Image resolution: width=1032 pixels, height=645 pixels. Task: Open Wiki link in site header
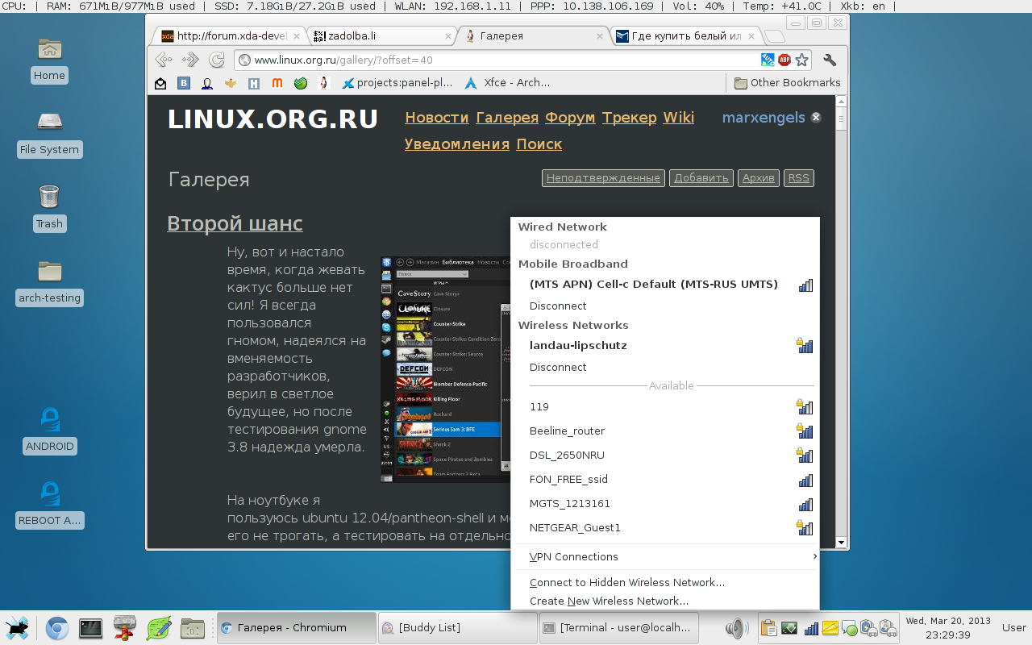click(x=678, y=118)
